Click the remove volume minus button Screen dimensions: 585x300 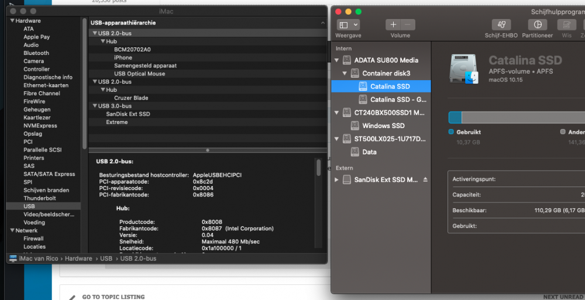pos(408,25)
